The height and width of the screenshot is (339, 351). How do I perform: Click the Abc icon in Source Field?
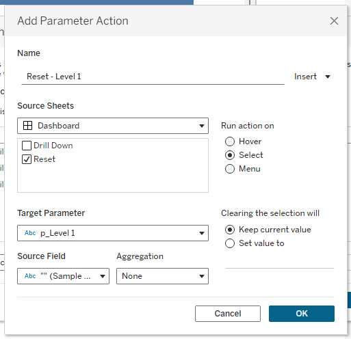tap(30, 276)
